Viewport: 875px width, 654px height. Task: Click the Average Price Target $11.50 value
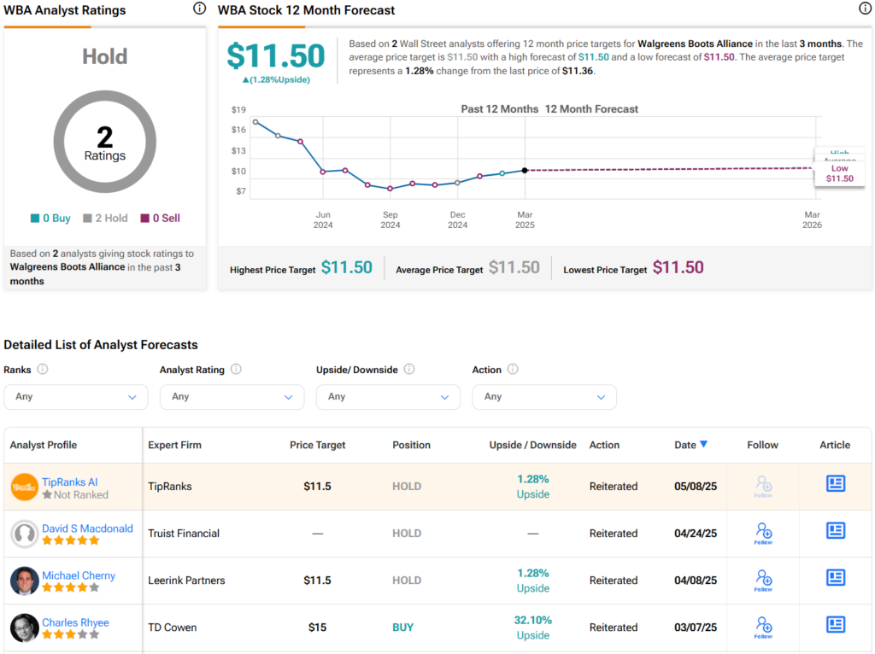pyautogui.click(x=514, y=267)
